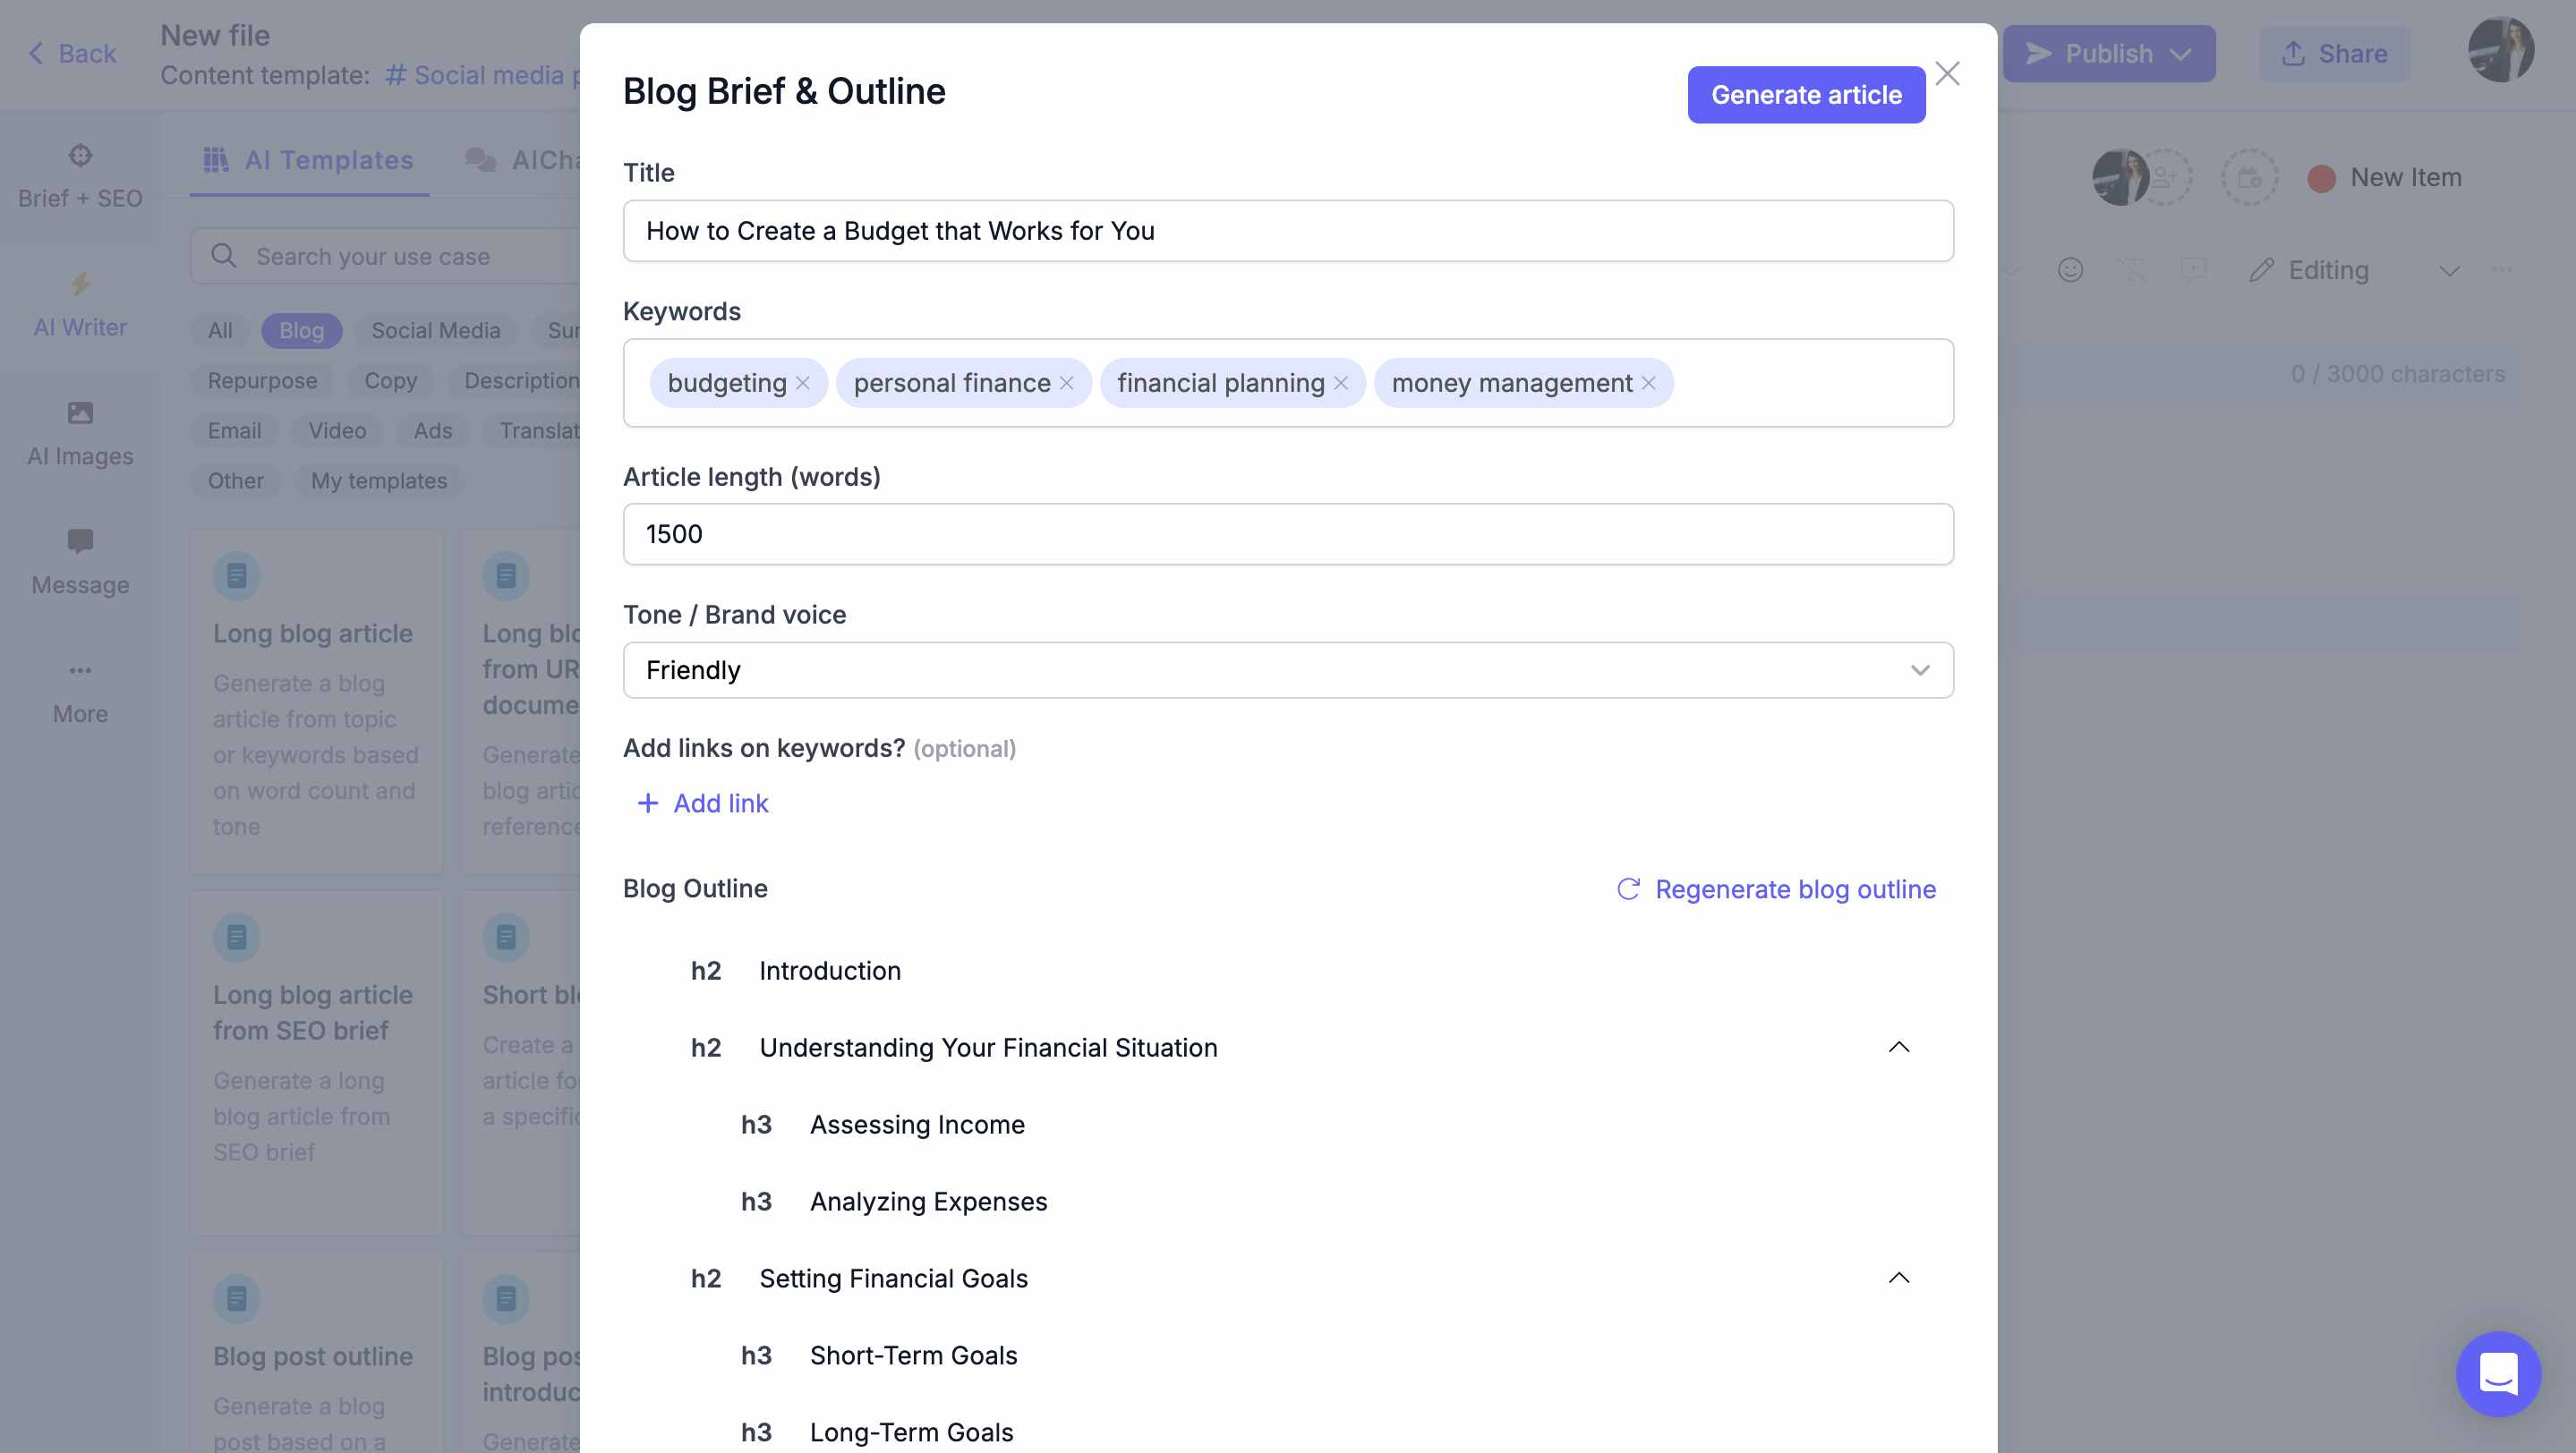Screen dimensions: 2576x1453
Task: Remove the budgeting keyword tag
Action: [802, 384]
